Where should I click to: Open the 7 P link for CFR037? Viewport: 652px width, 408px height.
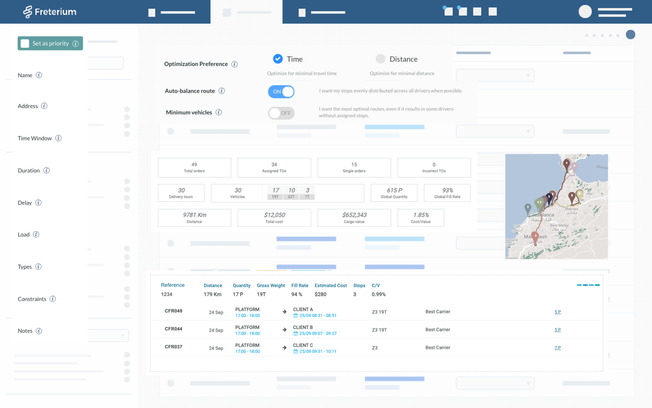[557, 348]
